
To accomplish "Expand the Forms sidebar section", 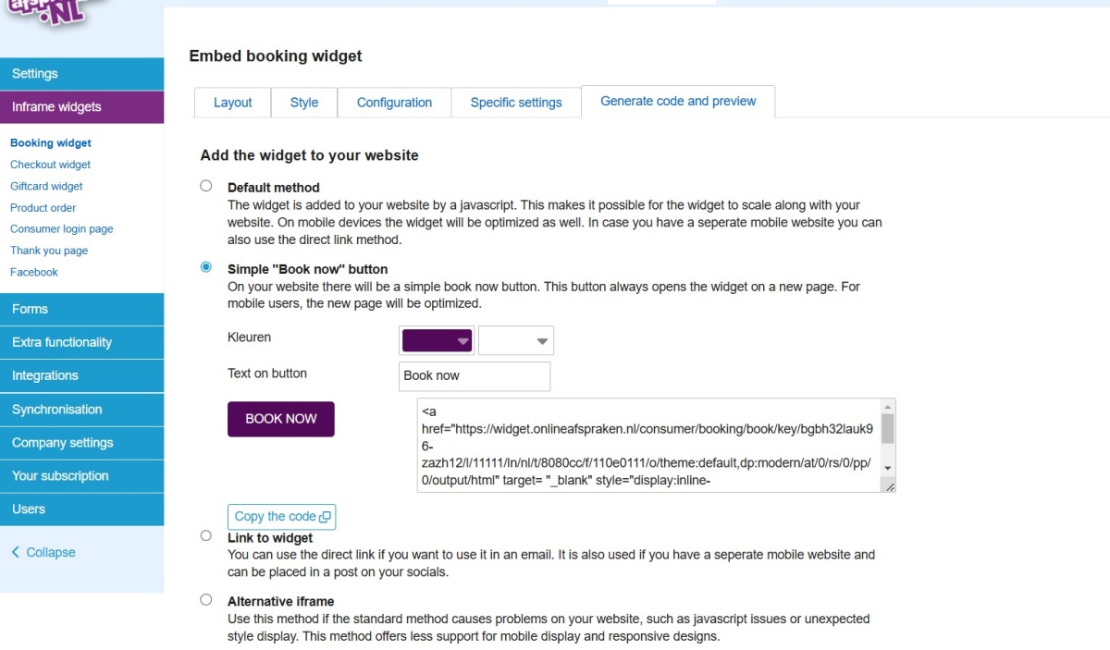I will point(82,309).
